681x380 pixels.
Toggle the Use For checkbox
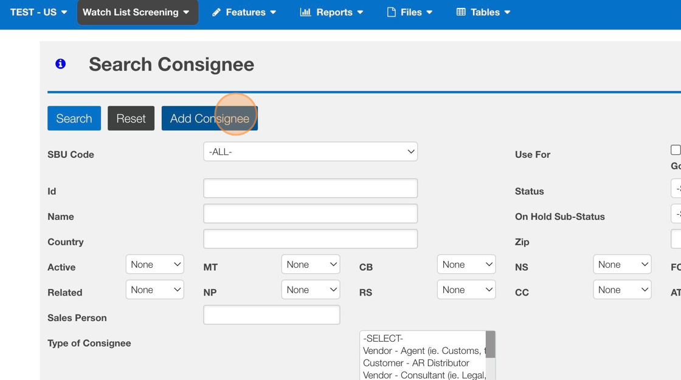click(675, 150)
